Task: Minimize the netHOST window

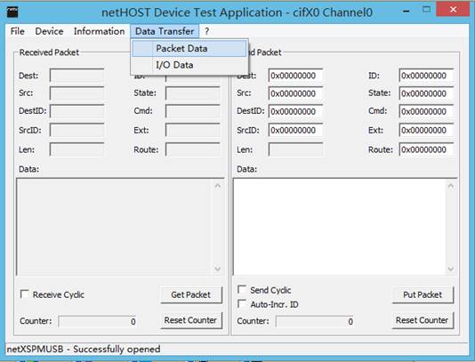Action: point(407,11)
